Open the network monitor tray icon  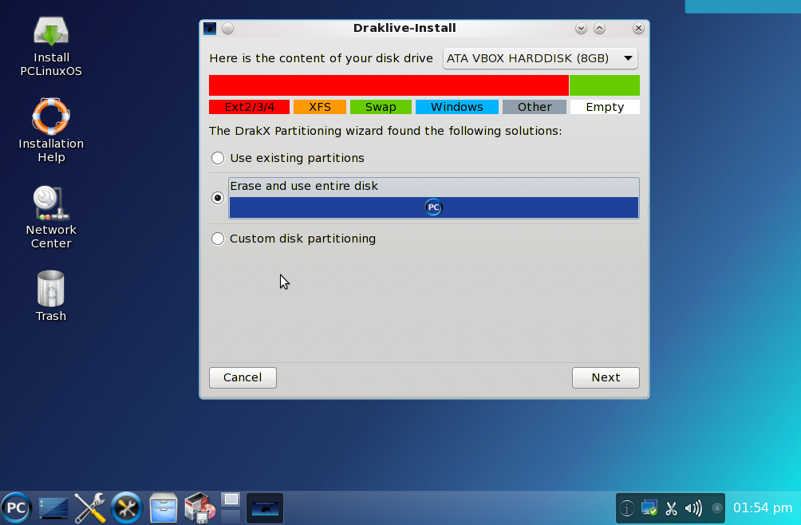click(x=649, y=508)
